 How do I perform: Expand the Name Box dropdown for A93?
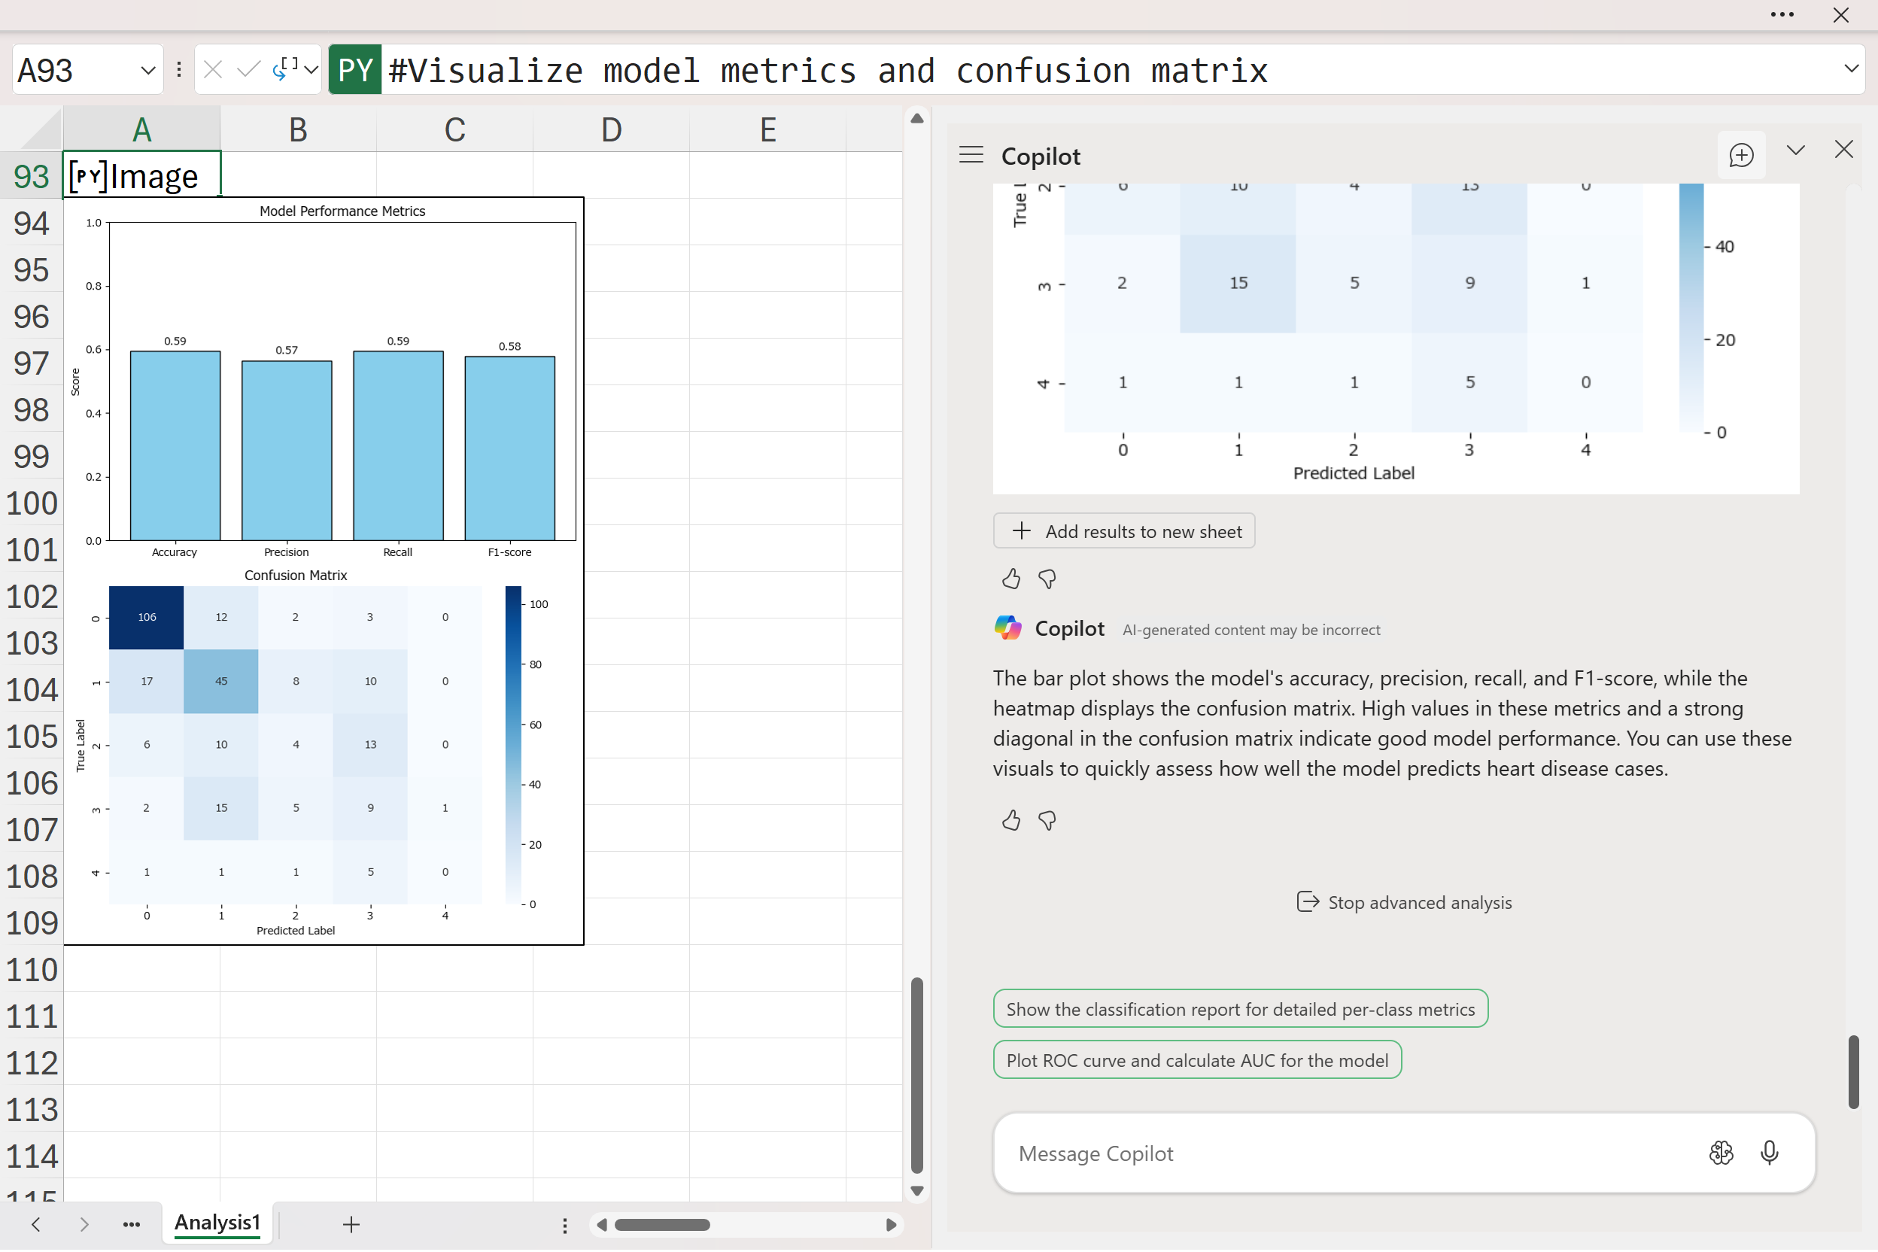pyautogui.click(x=147, y=70)
